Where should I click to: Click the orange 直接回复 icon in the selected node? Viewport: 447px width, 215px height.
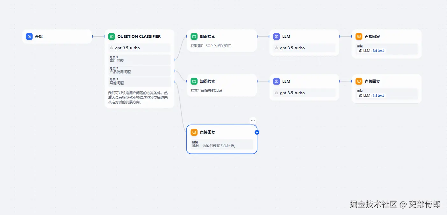pos(194,132)
